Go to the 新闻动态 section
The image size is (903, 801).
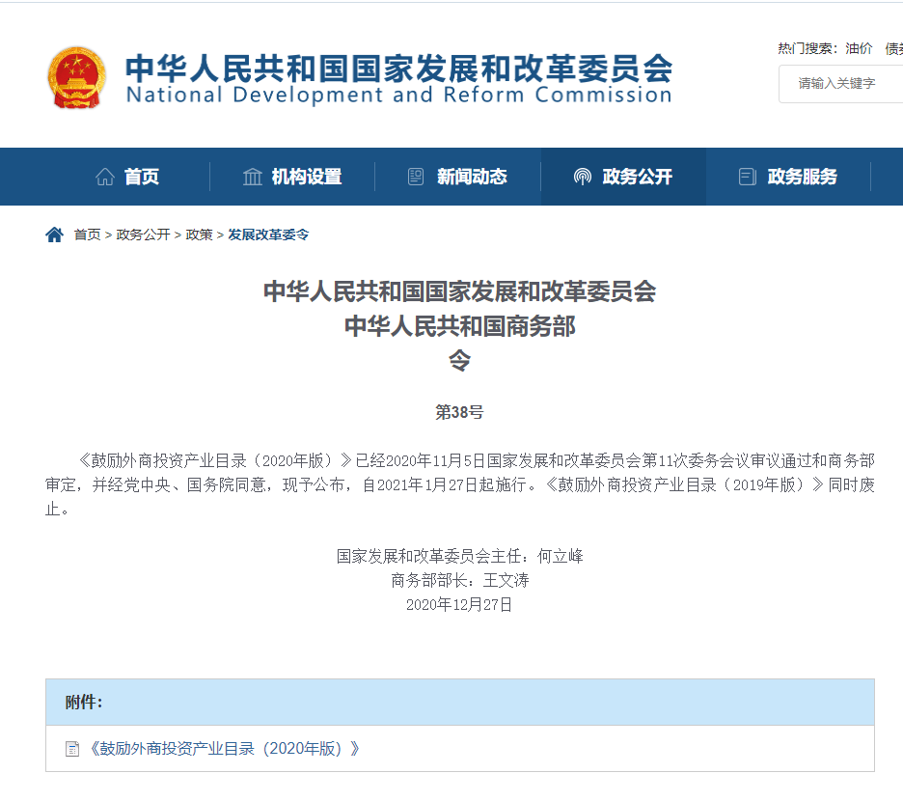(x=471, y=177)
